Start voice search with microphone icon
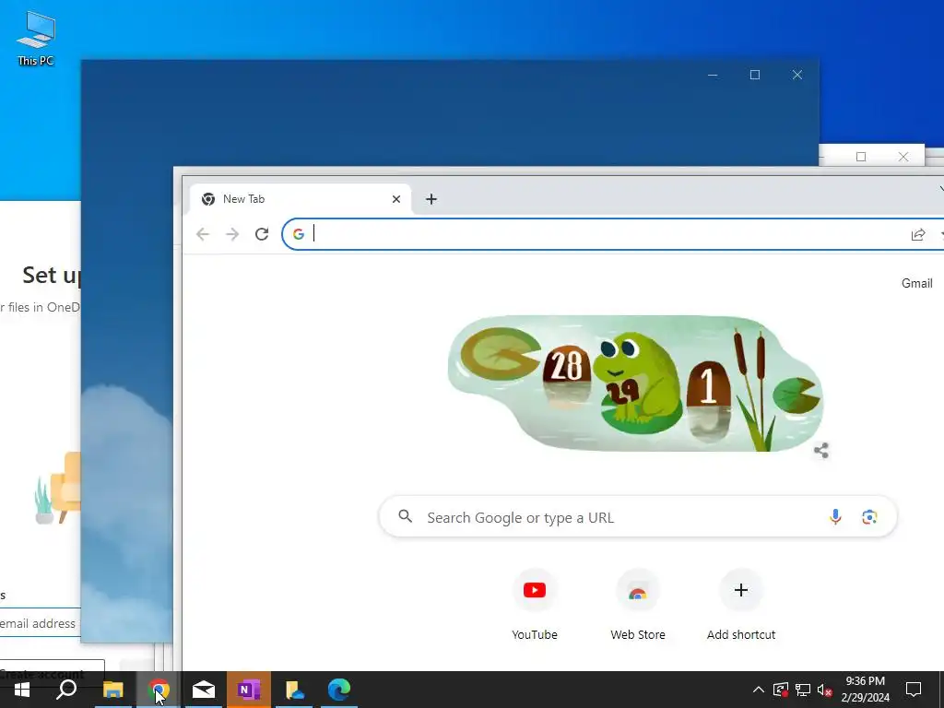Image resolution: width=944 pixels, height=708 pixels. pyautogui.click(x=835, y=516)
